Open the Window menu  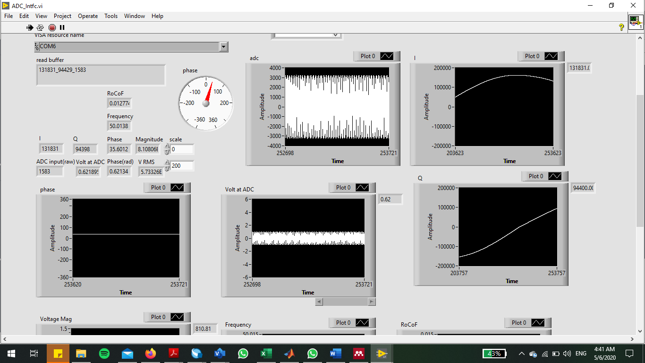(x=135, y=16)
